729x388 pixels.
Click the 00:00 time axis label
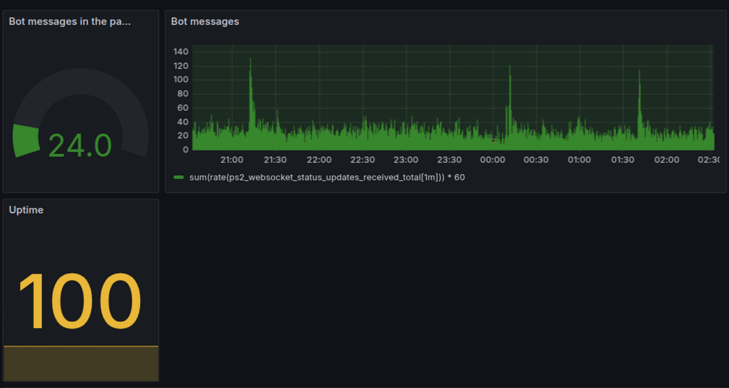tap(493, 160)
